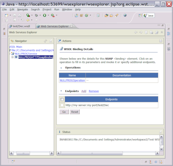This screenshot has height=166, width=173.
Task: Collapse the Endpoints section
Action: click(61, 91)
